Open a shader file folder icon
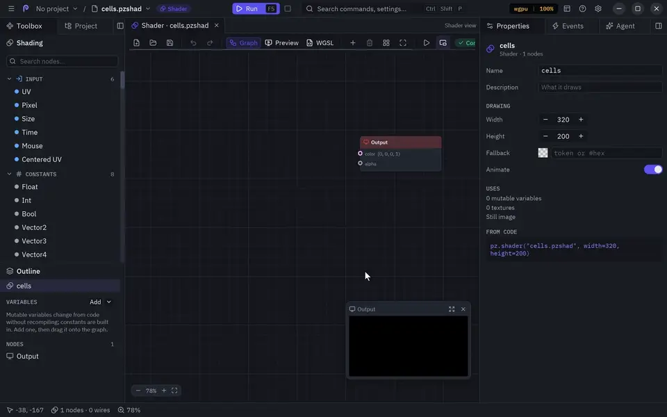The width and height of the screenshot is (667, 417). [153, 43]
